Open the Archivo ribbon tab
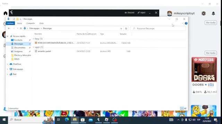The image size is (222, 124). (10, 23)
